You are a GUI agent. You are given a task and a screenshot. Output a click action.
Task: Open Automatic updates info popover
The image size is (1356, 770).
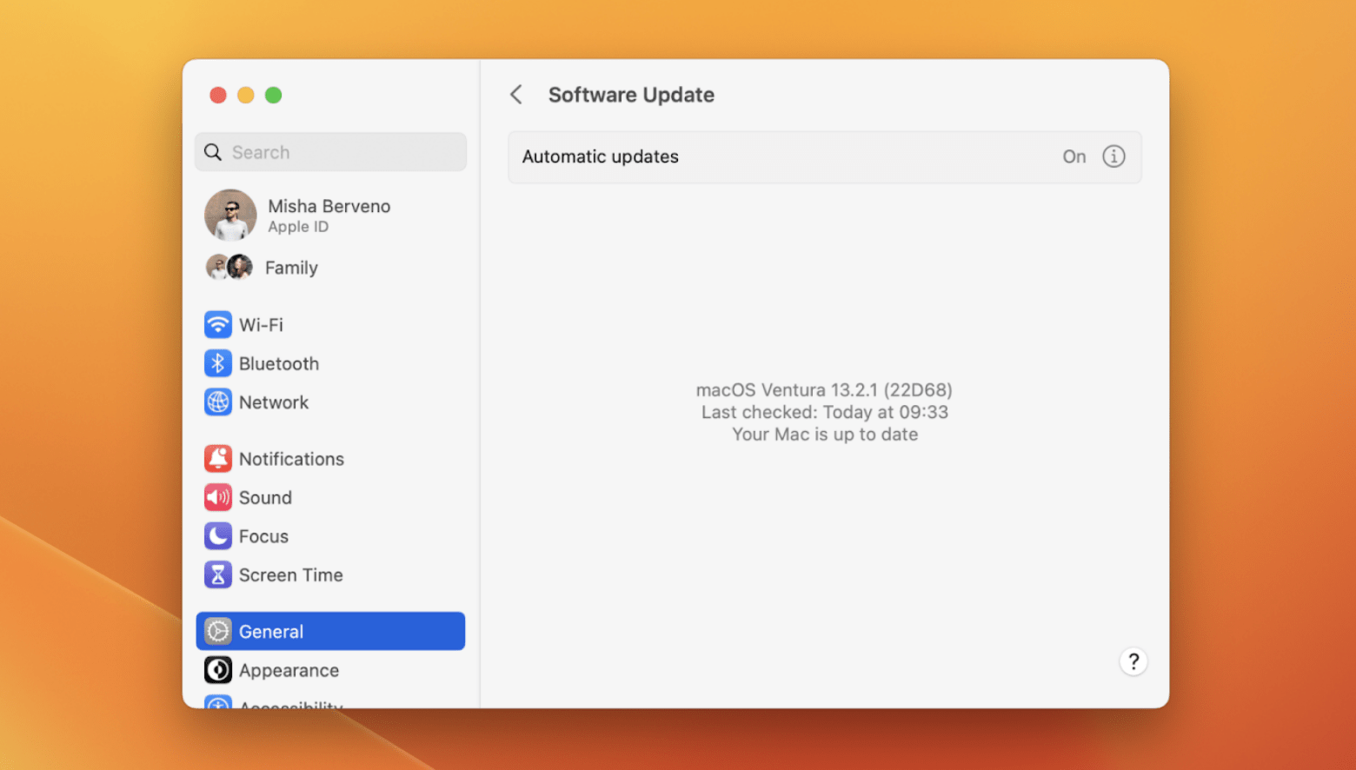1113,156
